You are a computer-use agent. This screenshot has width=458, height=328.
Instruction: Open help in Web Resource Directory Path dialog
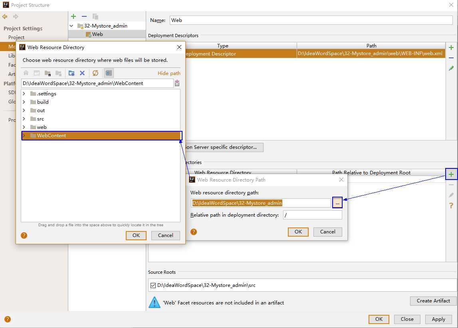pyautogui.click(x=194, y=232)
